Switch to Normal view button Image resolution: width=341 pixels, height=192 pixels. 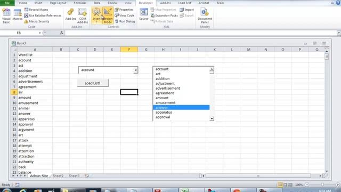280,185
